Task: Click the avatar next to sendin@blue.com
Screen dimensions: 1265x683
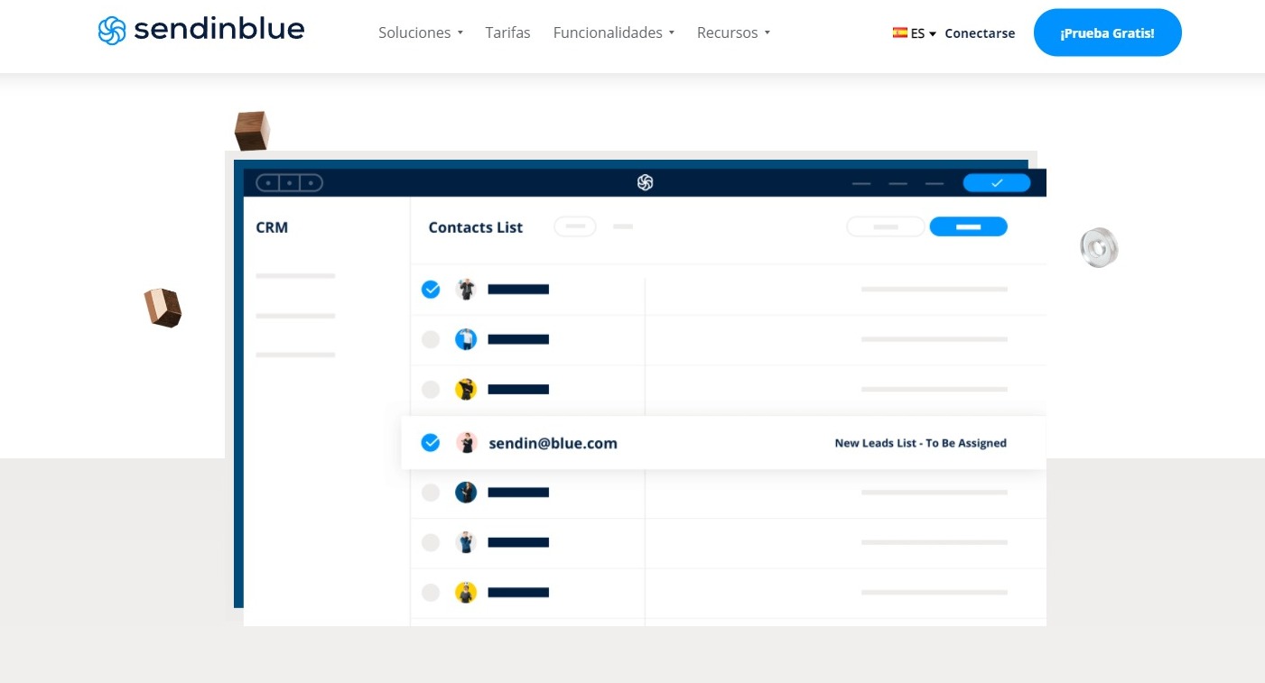Action: click(x=466, y=443)
